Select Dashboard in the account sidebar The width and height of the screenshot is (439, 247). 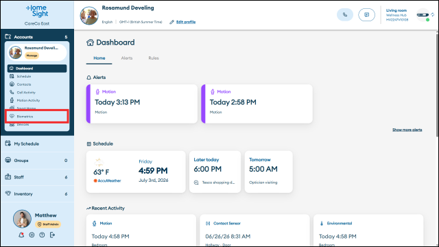click(37, 69)
